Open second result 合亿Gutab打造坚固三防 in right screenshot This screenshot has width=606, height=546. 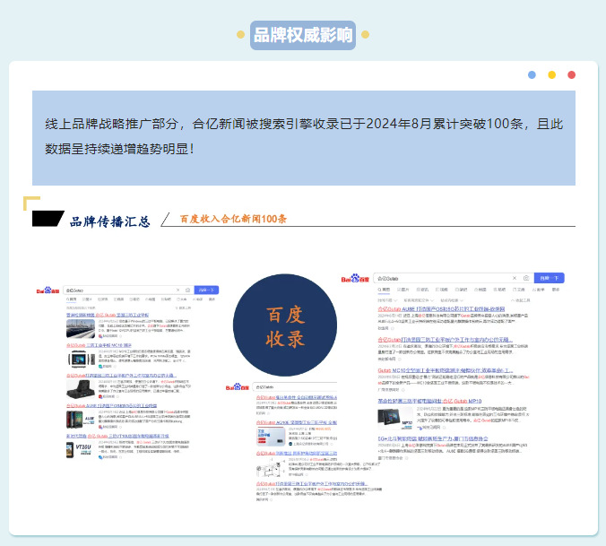(446, 340)
